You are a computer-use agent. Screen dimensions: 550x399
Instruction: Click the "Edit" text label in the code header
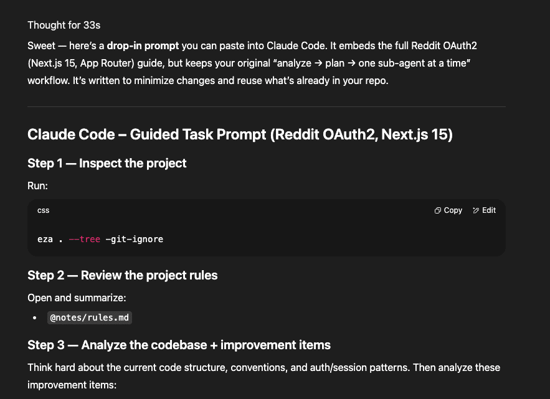pyautogui.click(x=488, y=210)
